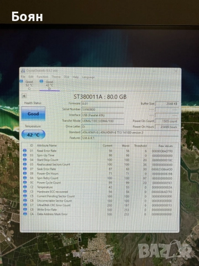Click the status dot for Spin Retry Count
The width and height of the screenshot is (199, 266).
(x=25, y=178)
